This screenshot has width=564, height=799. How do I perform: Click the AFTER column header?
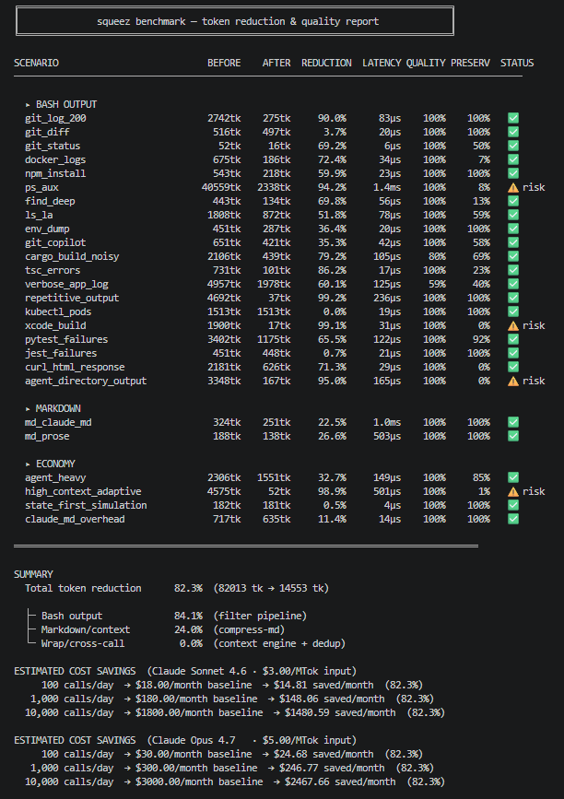tap(276, 63)
